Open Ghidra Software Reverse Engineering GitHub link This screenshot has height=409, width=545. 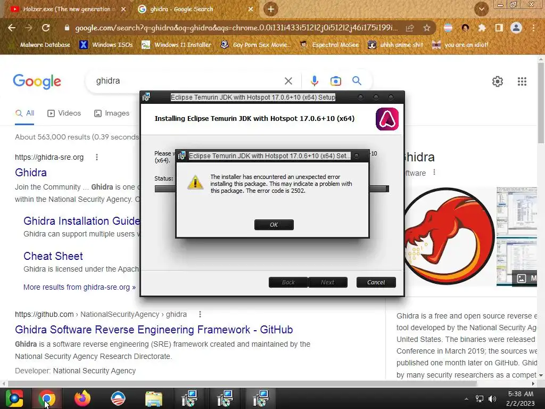pyautogui.click(x=154, y=329)
